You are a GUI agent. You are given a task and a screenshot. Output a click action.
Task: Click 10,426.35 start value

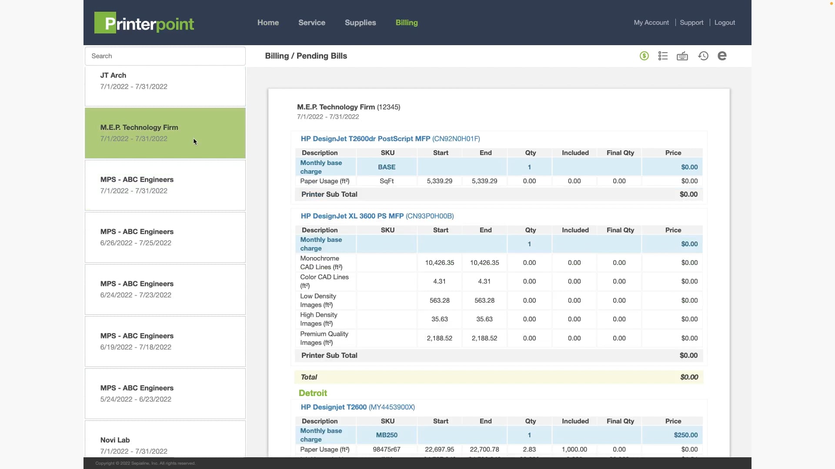click(439, 263)
